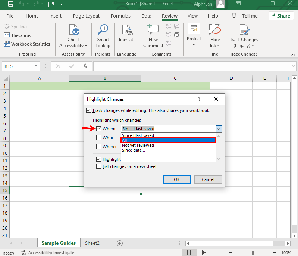Switch to Normal view in status bar
This screenshot has height=256, width=298.
189,252
